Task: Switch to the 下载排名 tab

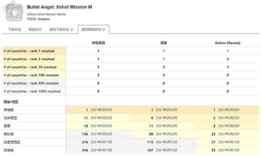Action: [14, 30]
